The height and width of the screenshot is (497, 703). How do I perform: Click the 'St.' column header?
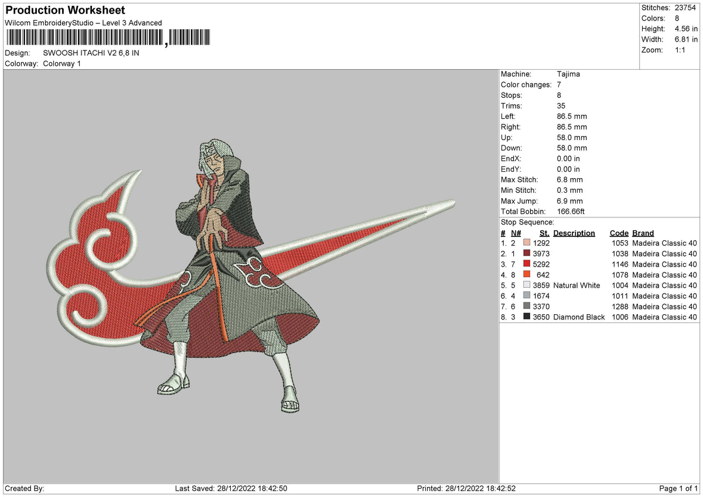click(x=545, y=233)
